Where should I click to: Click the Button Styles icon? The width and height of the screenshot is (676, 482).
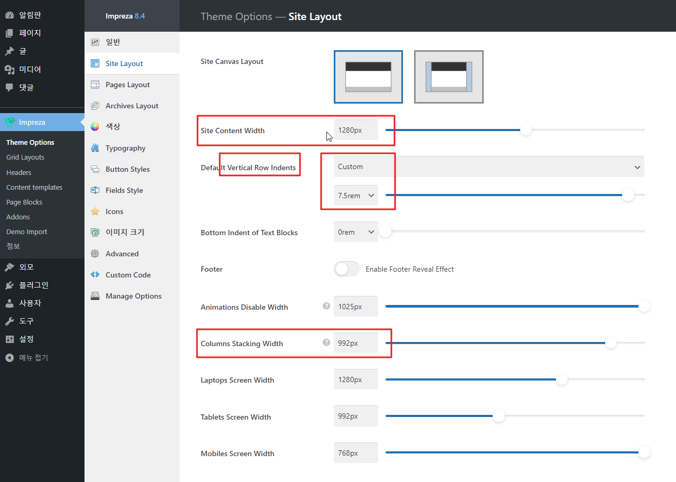(x=95, y=169)
